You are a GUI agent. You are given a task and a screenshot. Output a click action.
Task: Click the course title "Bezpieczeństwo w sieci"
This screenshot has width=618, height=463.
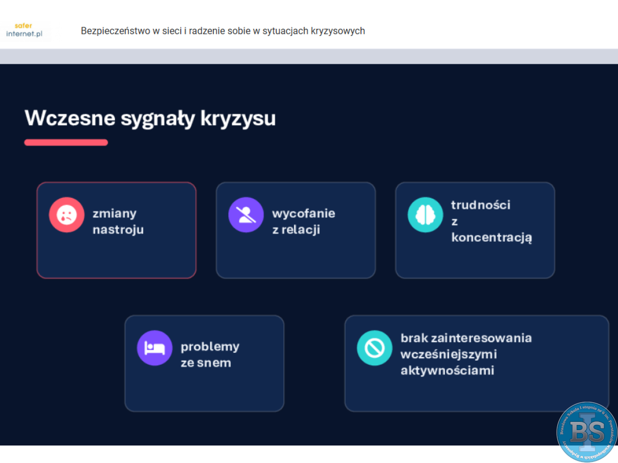coord(222,31)
